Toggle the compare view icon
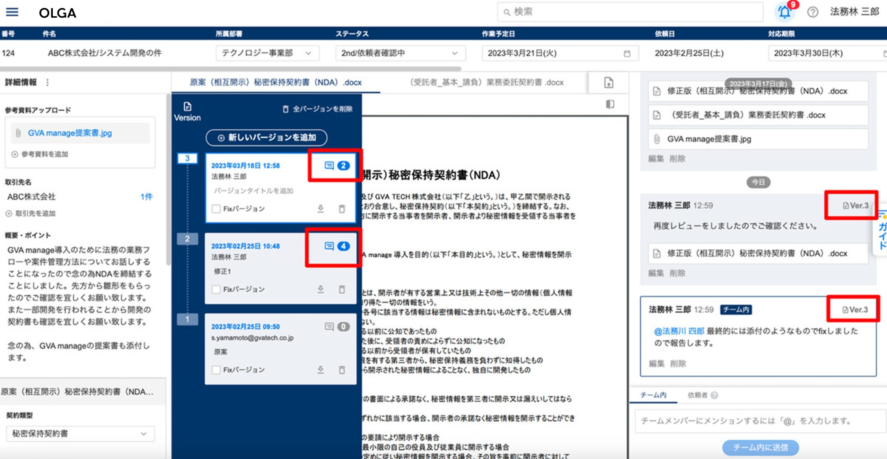The image size is (887, 459). (x=610, y=104)
